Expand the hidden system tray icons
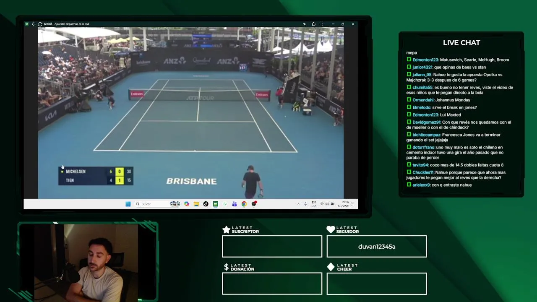 coord(299,204)
